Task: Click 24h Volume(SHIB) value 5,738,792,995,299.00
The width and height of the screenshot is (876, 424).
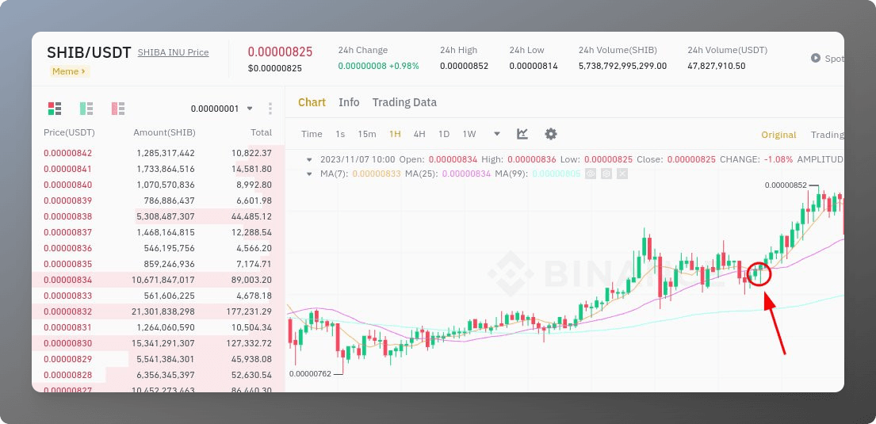Action: tap(622, 66)
